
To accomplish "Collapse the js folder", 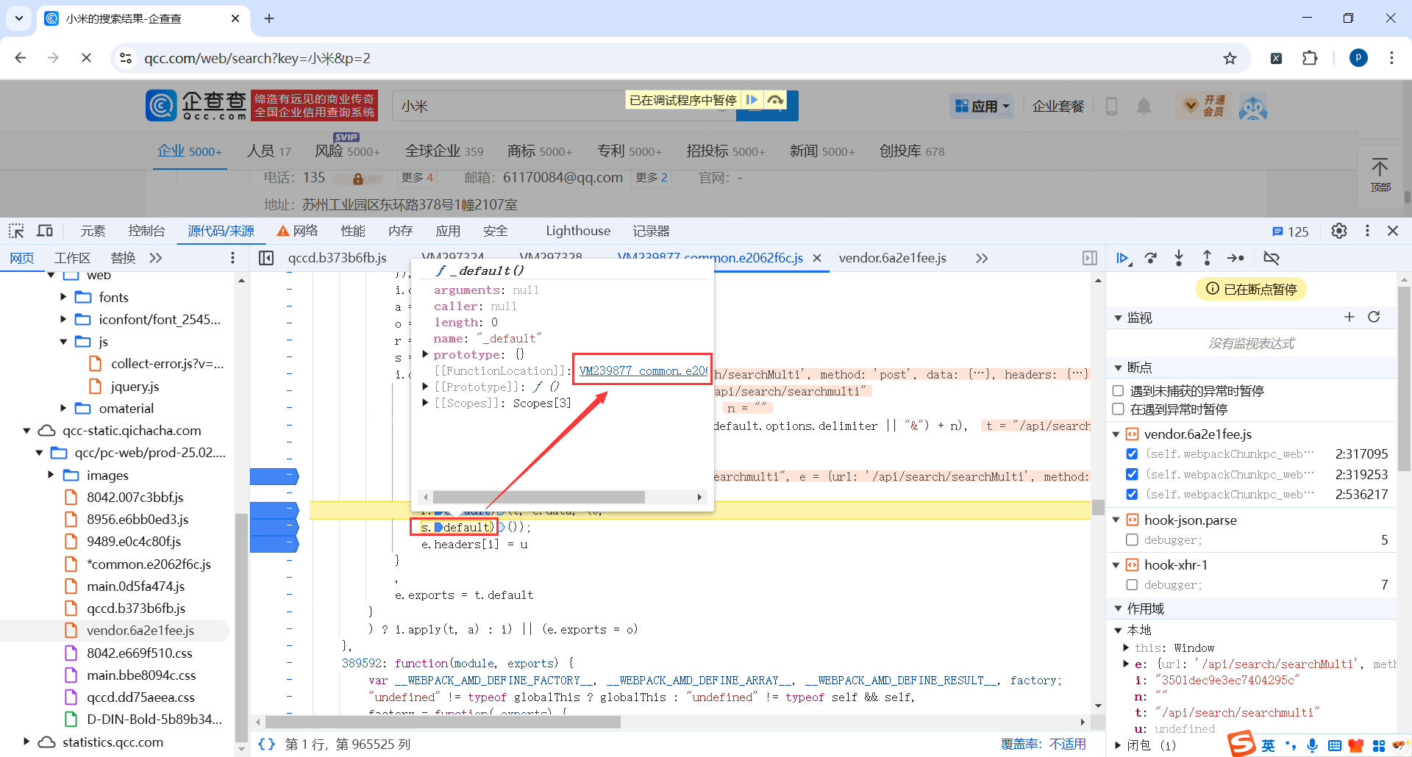I will pyautogui.click(x=63, y=342).
